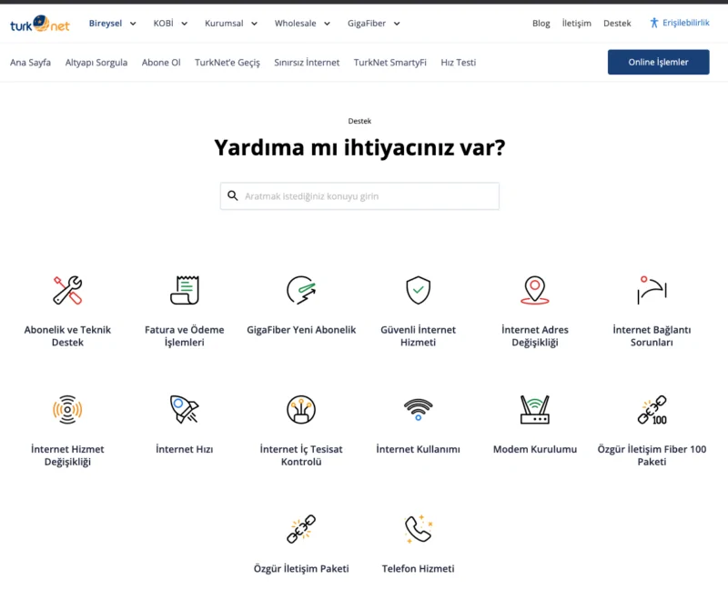Click 'Modem Kurulumu' label text
728x599 pixels.
tap(535, 449)
